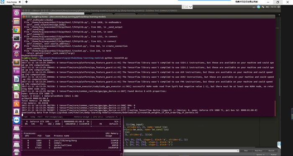The image size is (293, 156).
Task: Click the first FOLDERS sidebar header in Sublime
Action: click(26, 14)
